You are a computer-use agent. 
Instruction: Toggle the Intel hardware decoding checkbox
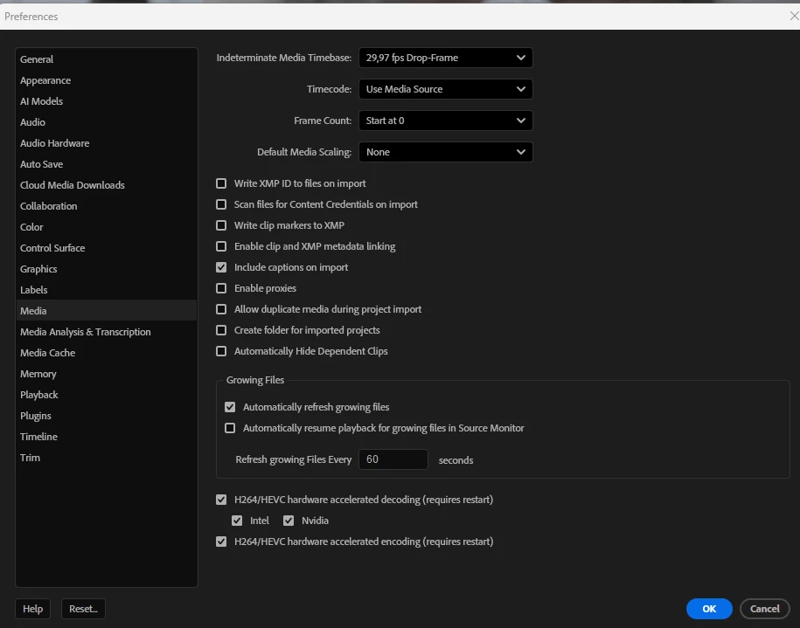237,521
